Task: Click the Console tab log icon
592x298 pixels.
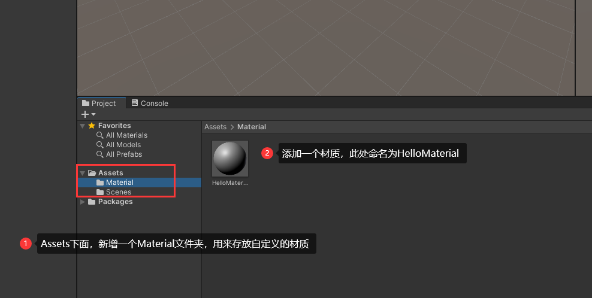Action: pos(135,102)
